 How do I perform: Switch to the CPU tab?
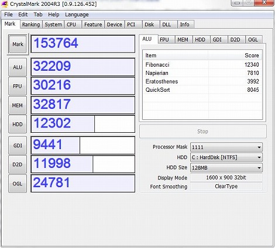point(73,25)
